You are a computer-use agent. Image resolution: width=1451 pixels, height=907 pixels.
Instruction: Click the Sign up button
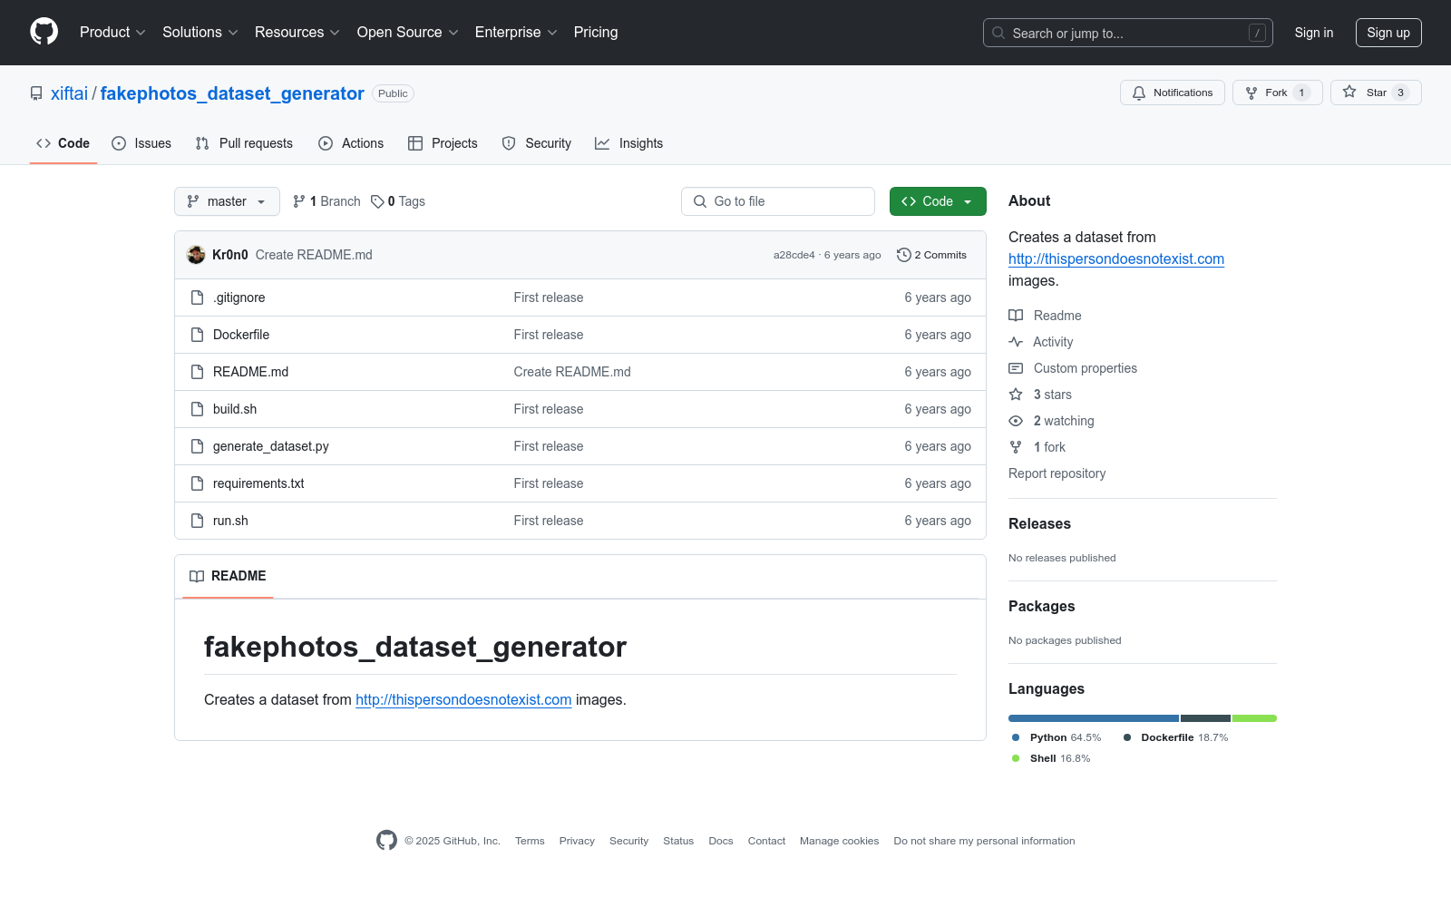click(x=1388, y=33)
